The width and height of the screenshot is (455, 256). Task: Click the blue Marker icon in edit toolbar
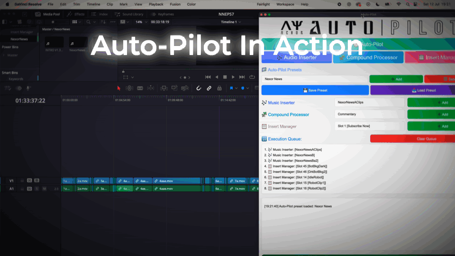point(243,88)
